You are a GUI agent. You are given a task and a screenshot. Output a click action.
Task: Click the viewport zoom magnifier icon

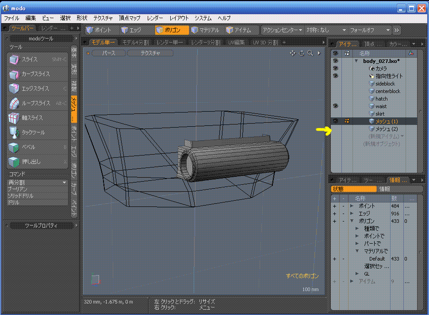point(310,53)
